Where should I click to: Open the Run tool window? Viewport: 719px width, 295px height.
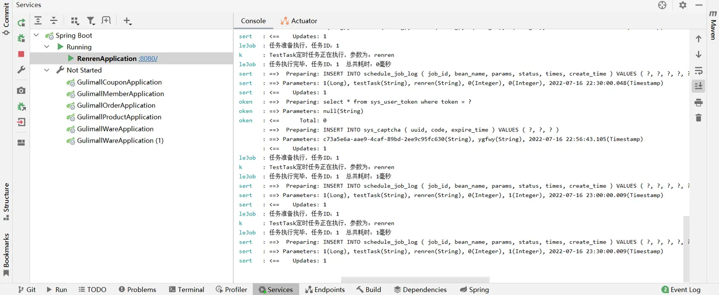click(x=56, y=289)
